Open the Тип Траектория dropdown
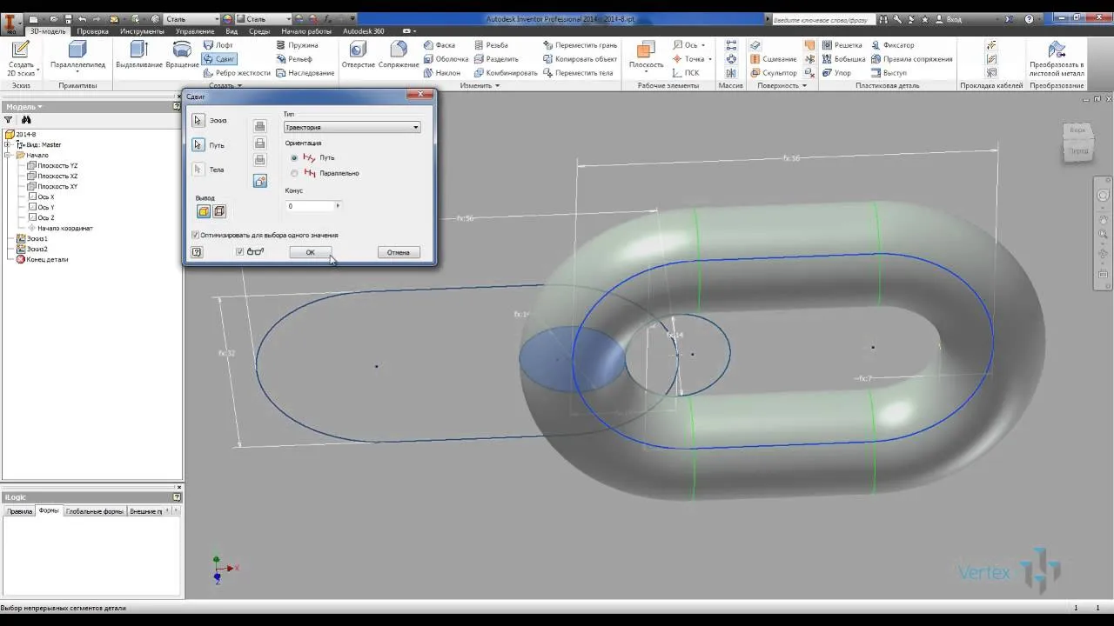The image size is (1114, 626). (x=352, y=127)
